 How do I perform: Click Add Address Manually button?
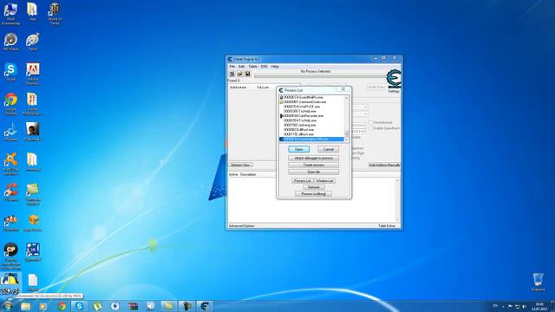pos(384,166)
